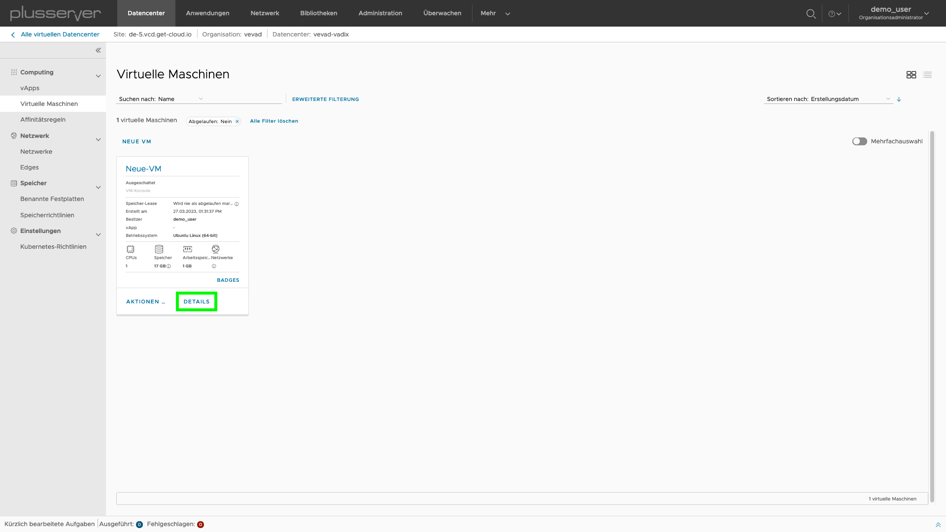Click the Arbeitsspeicher icon on Neue-VM card
946x532 pixels.
click(187, 249)
